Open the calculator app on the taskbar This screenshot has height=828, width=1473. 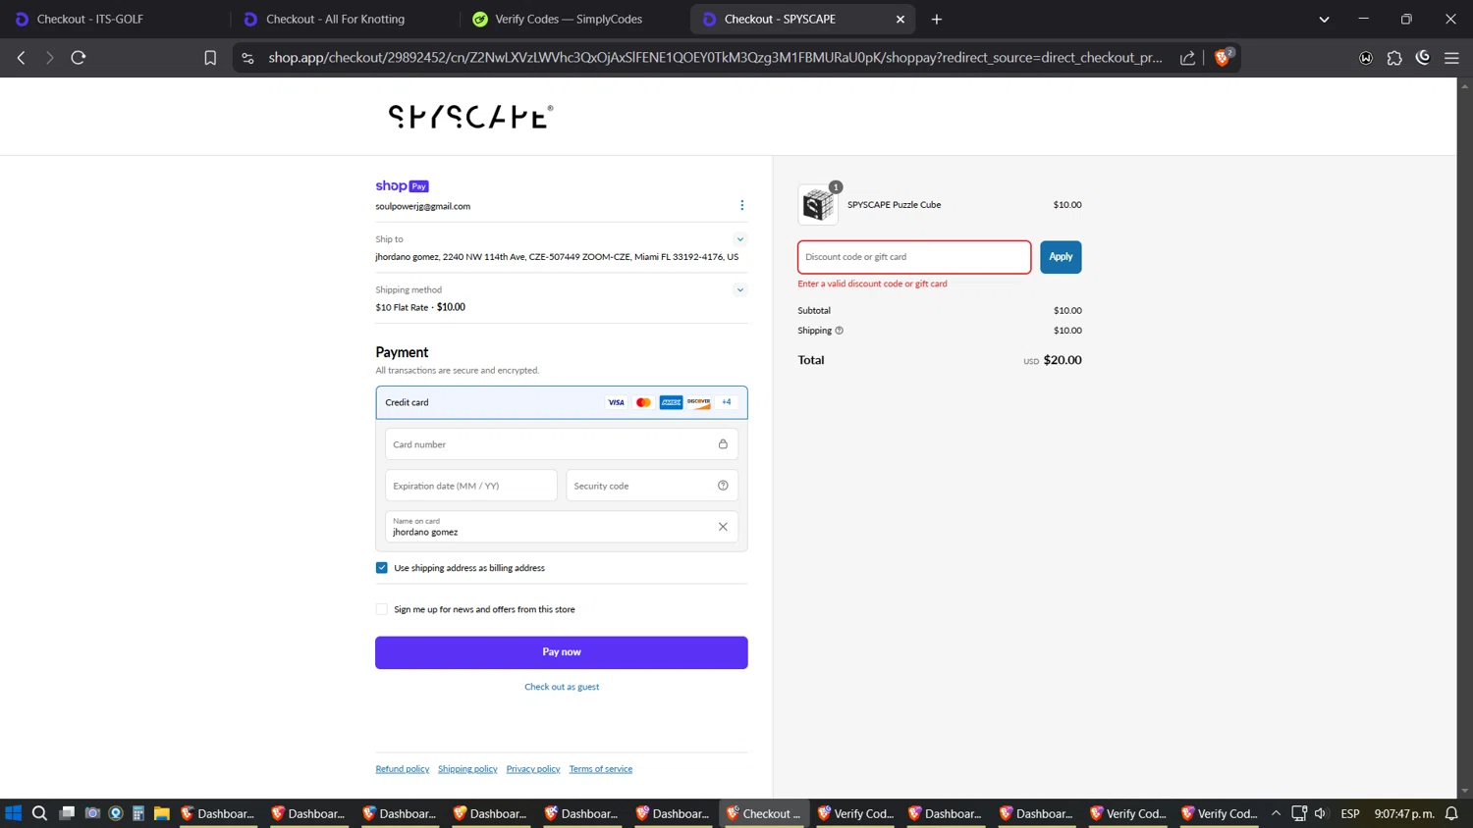[138, 813]
